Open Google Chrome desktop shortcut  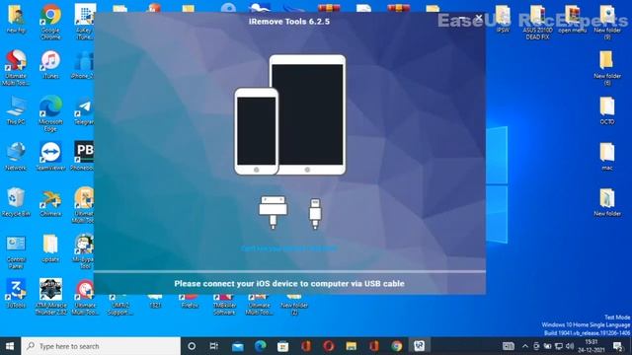(x=50, y=22)
